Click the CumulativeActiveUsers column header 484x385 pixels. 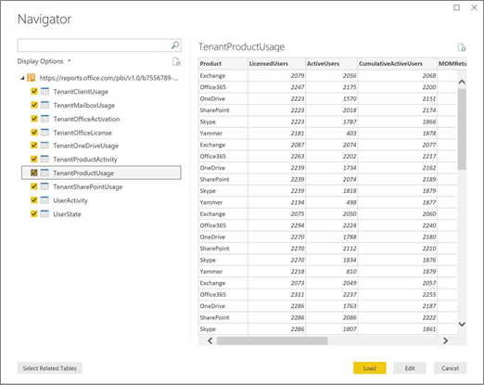[397, 64]
